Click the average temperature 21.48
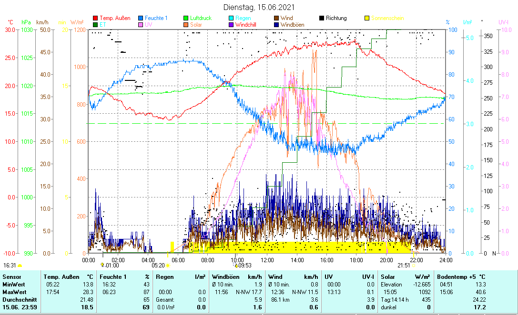Image resolution: width=518 pixels, height=315 pixels. tap(87, 300)
